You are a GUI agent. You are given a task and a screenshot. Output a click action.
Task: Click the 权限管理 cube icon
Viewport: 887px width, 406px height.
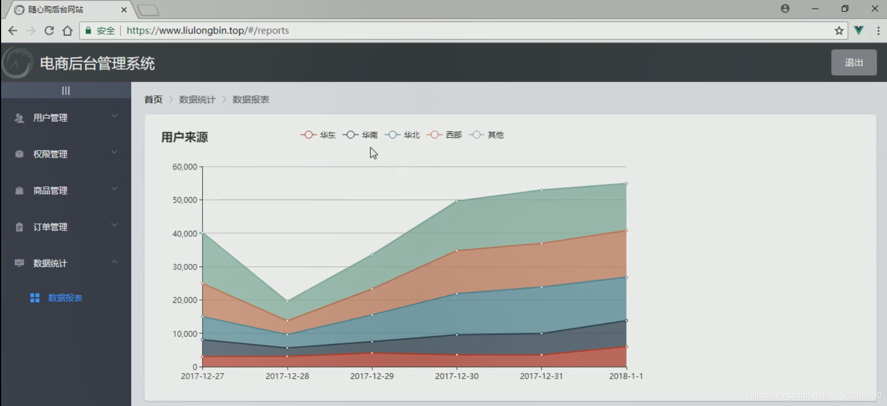19,154
